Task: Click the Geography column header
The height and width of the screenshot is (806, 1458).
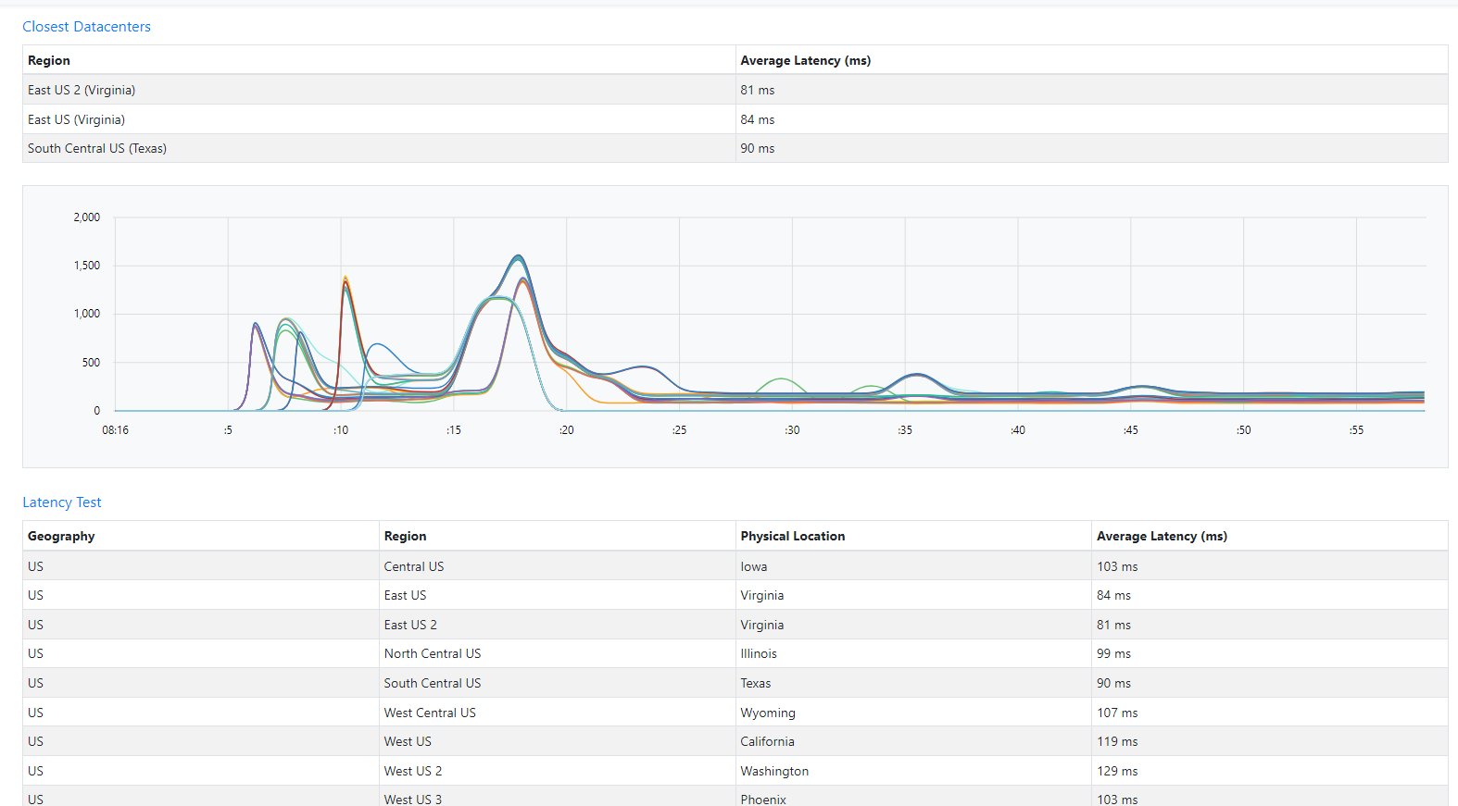Action: pos(61,536)
